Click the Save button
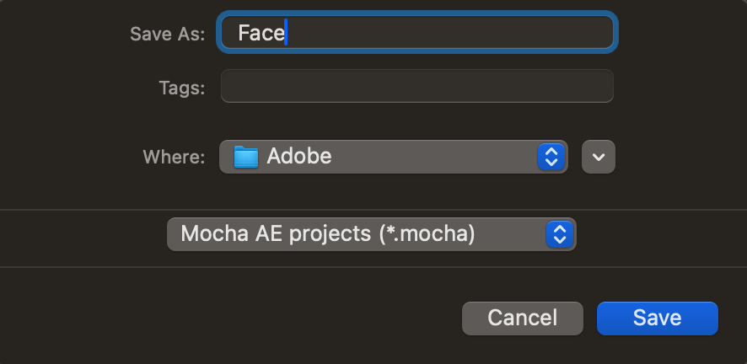Image resolution: width=747 pixels, height=364 pixels. click(658, 318)
